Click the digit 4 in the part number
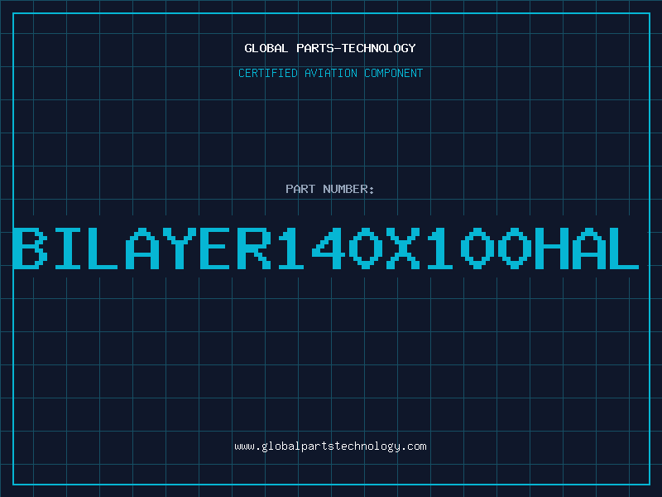Image resolution: width=662 pixels, height=497 pixels. pos(329,248)
